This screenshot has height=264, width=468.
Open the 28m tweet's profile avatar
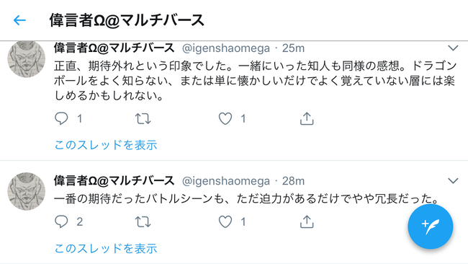[x=26, y=191]
